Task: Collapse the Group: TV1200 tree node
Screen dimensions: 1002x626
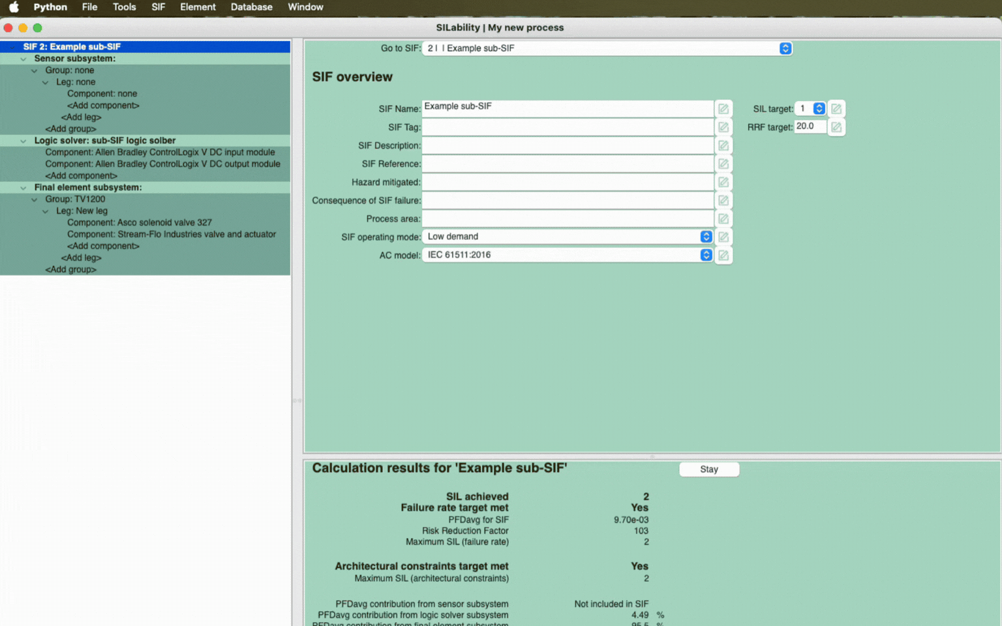Action: [35, 200]
